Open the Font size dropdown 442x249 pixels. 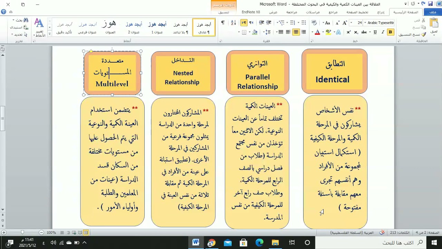[351, 23]
